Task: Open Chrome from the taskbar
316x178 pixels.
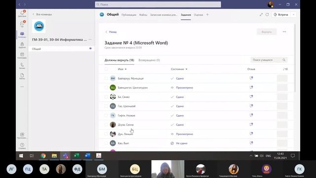Action: click(43, 156)
